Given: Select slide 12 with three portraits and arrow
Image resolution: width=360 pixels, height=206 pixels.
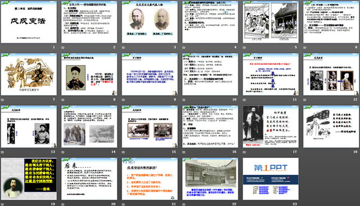Looking at the screenshot, I should (x=331, y=74).
